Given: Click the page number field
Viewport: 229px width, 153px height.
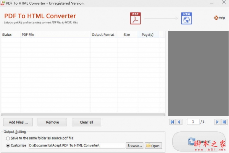Looking at the screenshot, I should coord(193,122).
